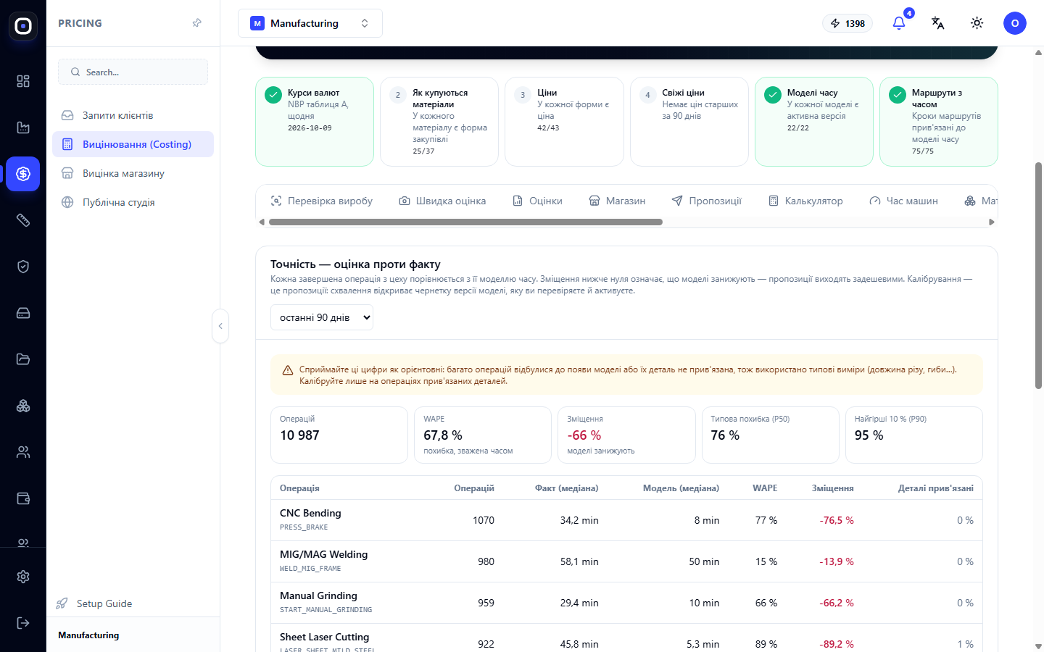
Task: Open the notifications bell
Action: [x=899, y=23]
